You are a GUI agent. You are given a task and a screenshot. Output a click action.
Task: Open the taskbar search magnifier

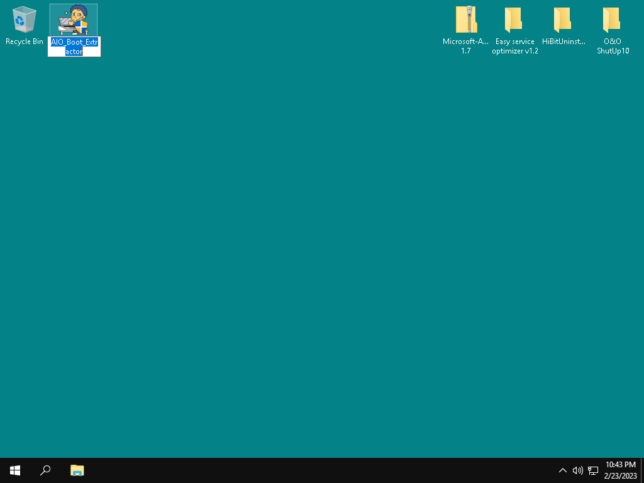45,470
